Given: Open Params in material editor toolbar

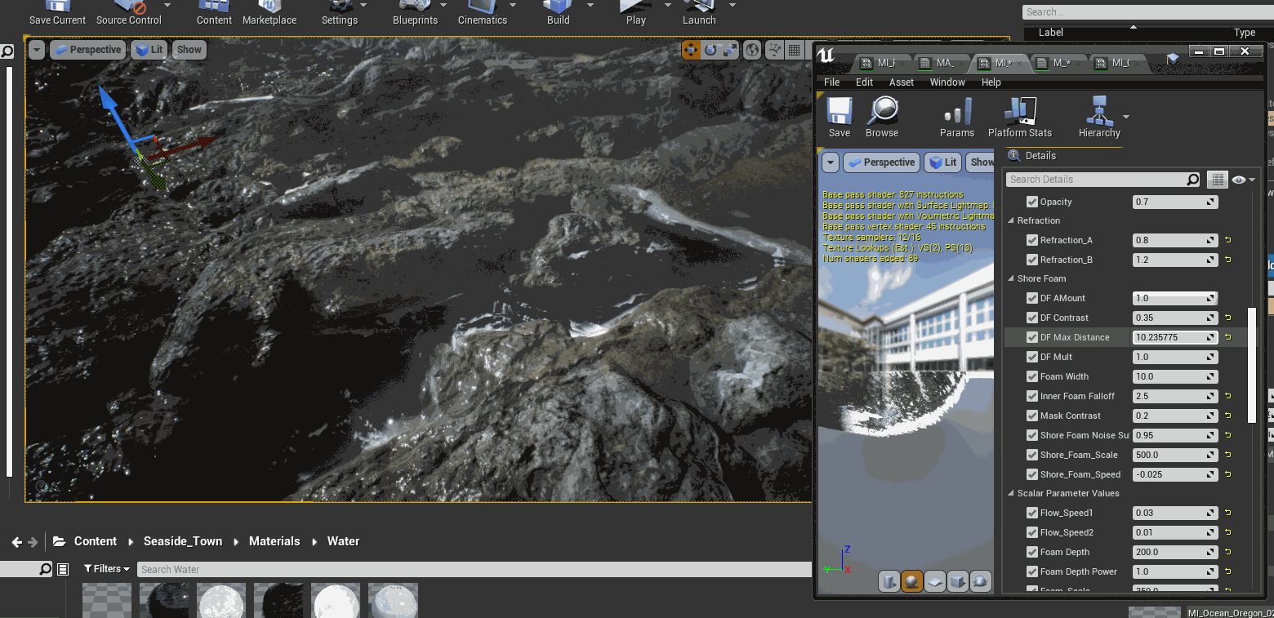Looking at the screenshot, I should [x=957, y=118].
